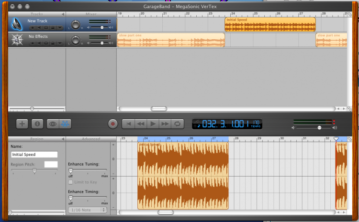Select Initial Speed waveform in editor
This screenshot has height=222, width=359.
[x=183, y=176]
